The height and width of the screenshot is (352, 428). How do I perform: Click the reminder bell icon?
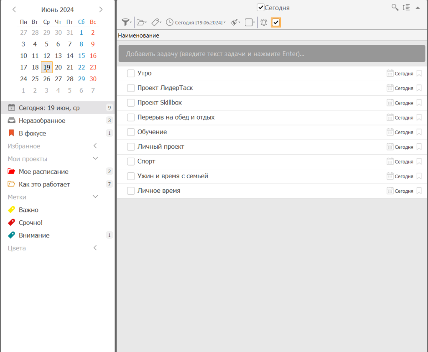[264, 23]
